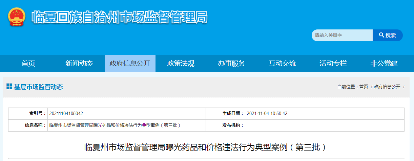The height and width of the screenshot is (161, 414).
Task: Open the 首页 navigation tab
Action: (x=28, y=63)
